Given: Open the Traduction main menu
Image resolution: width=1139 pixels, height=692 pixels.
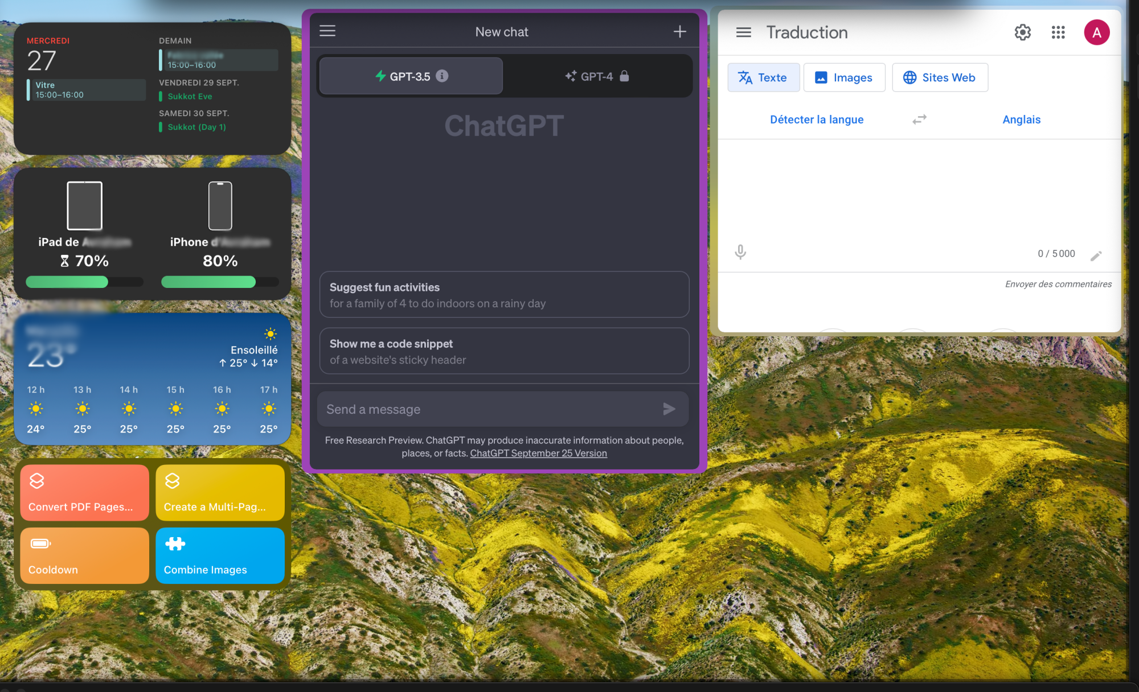Looking at the screenshot, I should coord(743,32).
